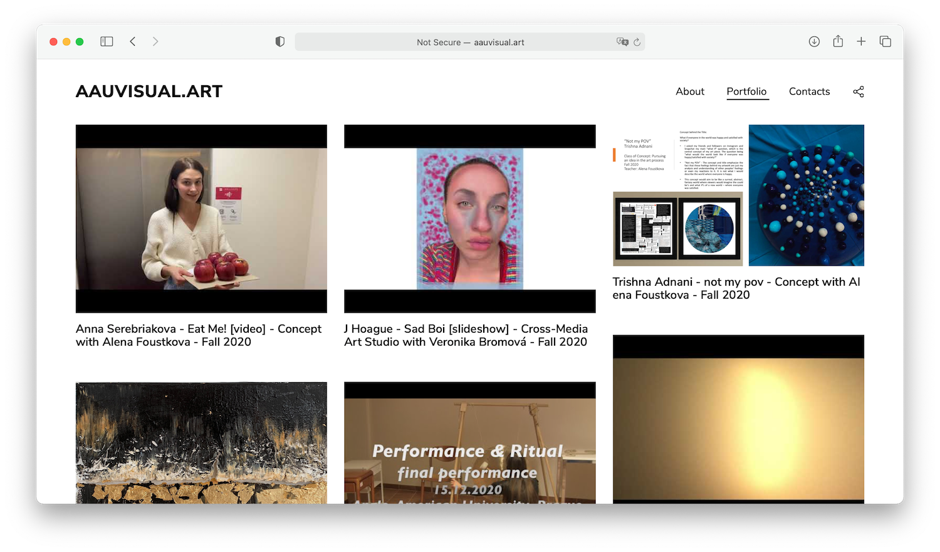
Task: Open the Portfolio menu item
Action: point(746,91)
